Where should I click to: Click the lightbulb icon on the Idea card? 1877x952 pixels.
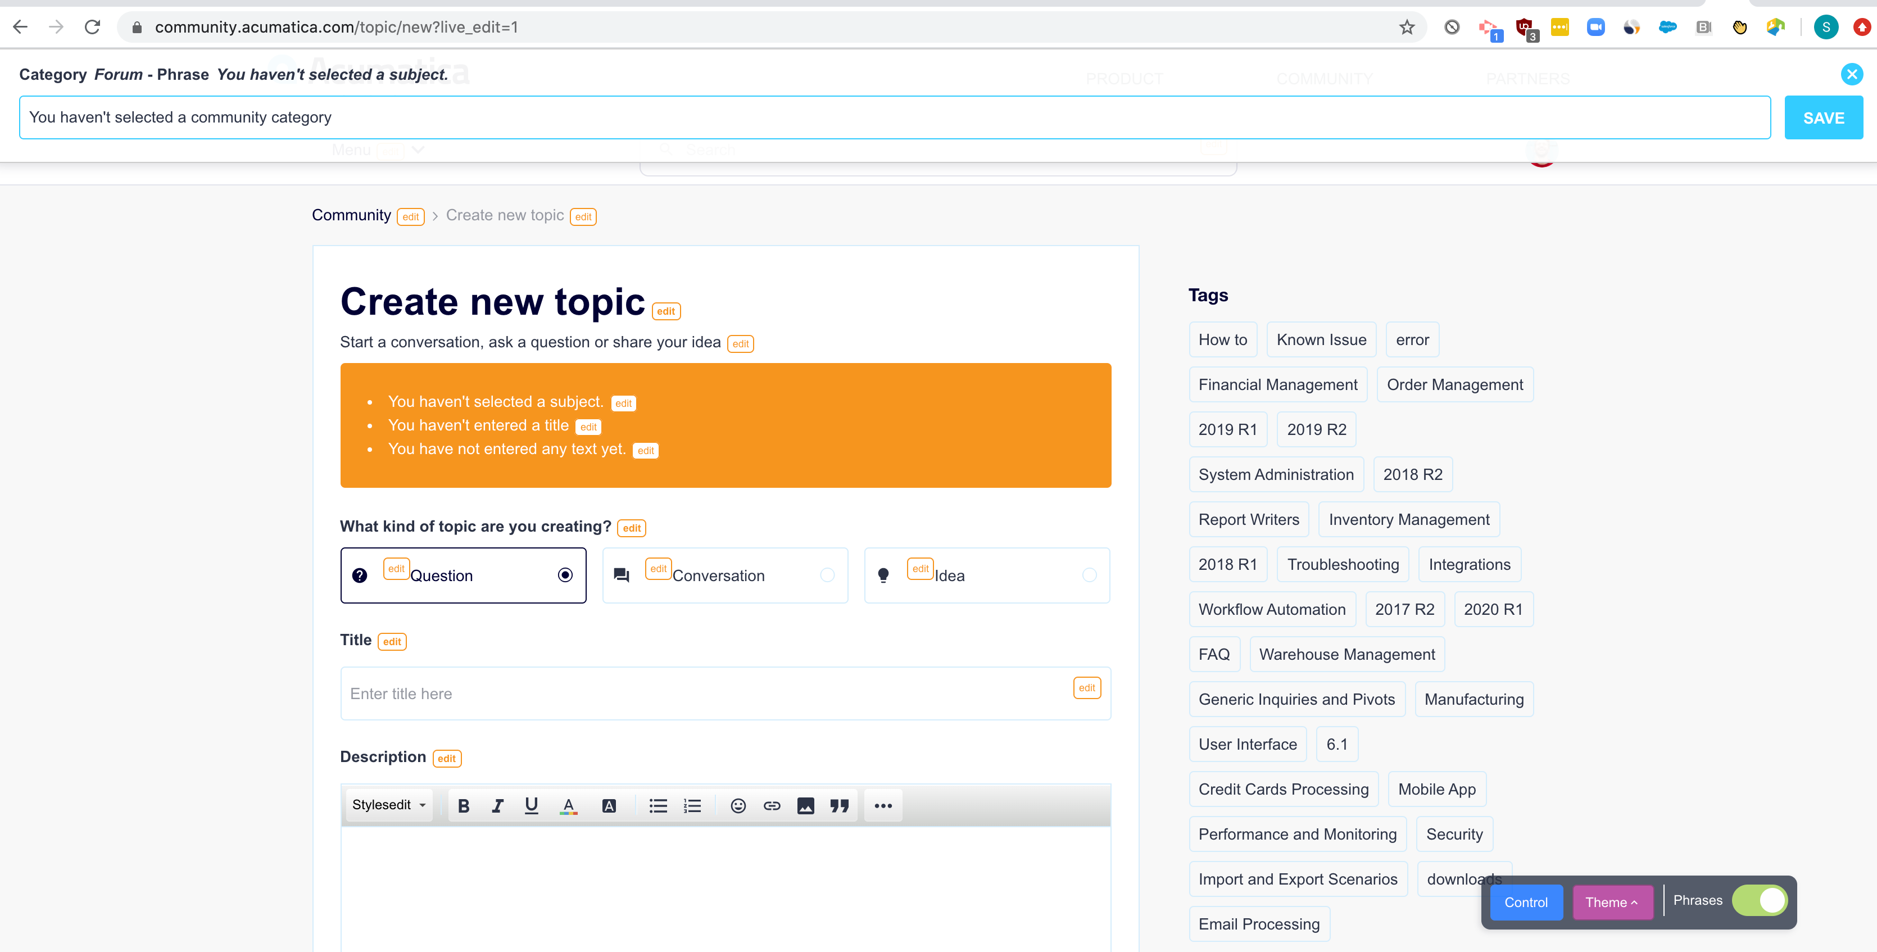click(x=883, y=575)
